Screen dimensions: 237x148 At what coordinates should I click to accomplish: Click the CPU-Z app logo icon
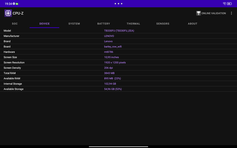point(8,13)
